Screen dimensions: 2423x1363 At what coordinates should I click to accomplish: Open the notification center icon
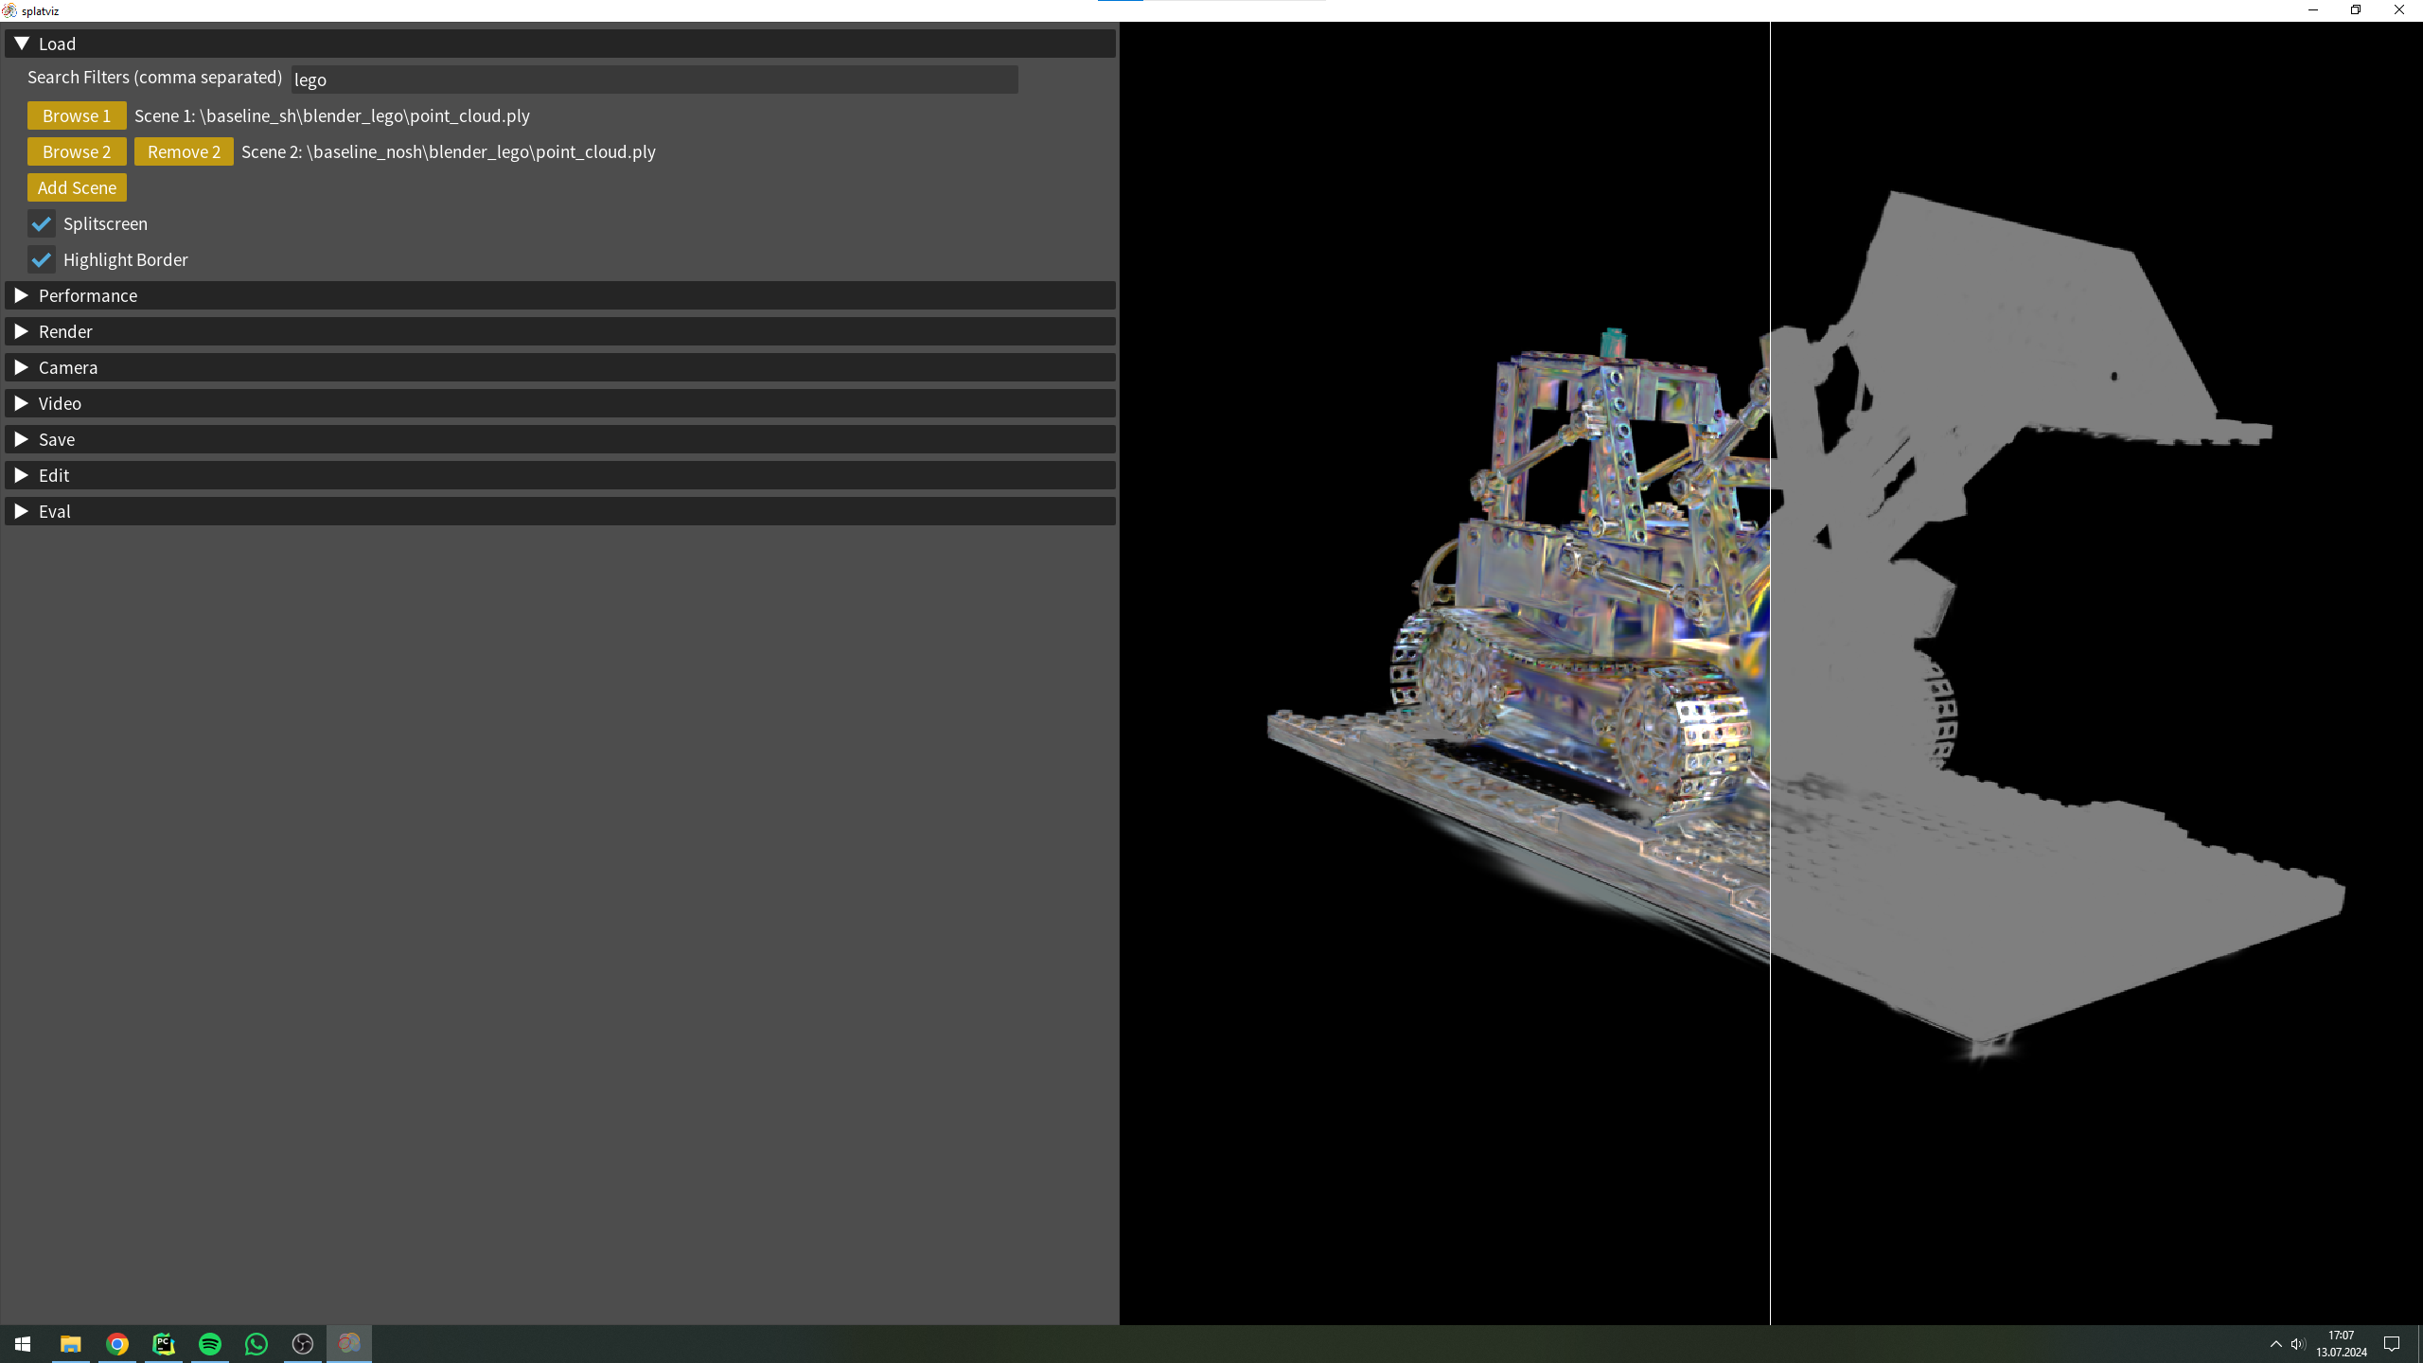click(x=2392, y=1344)
